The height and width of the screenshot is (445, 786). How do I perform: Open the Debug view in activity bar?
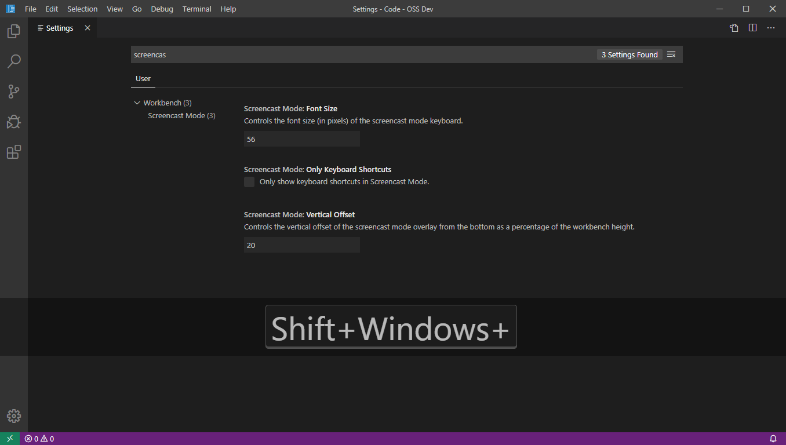[14, 122]
